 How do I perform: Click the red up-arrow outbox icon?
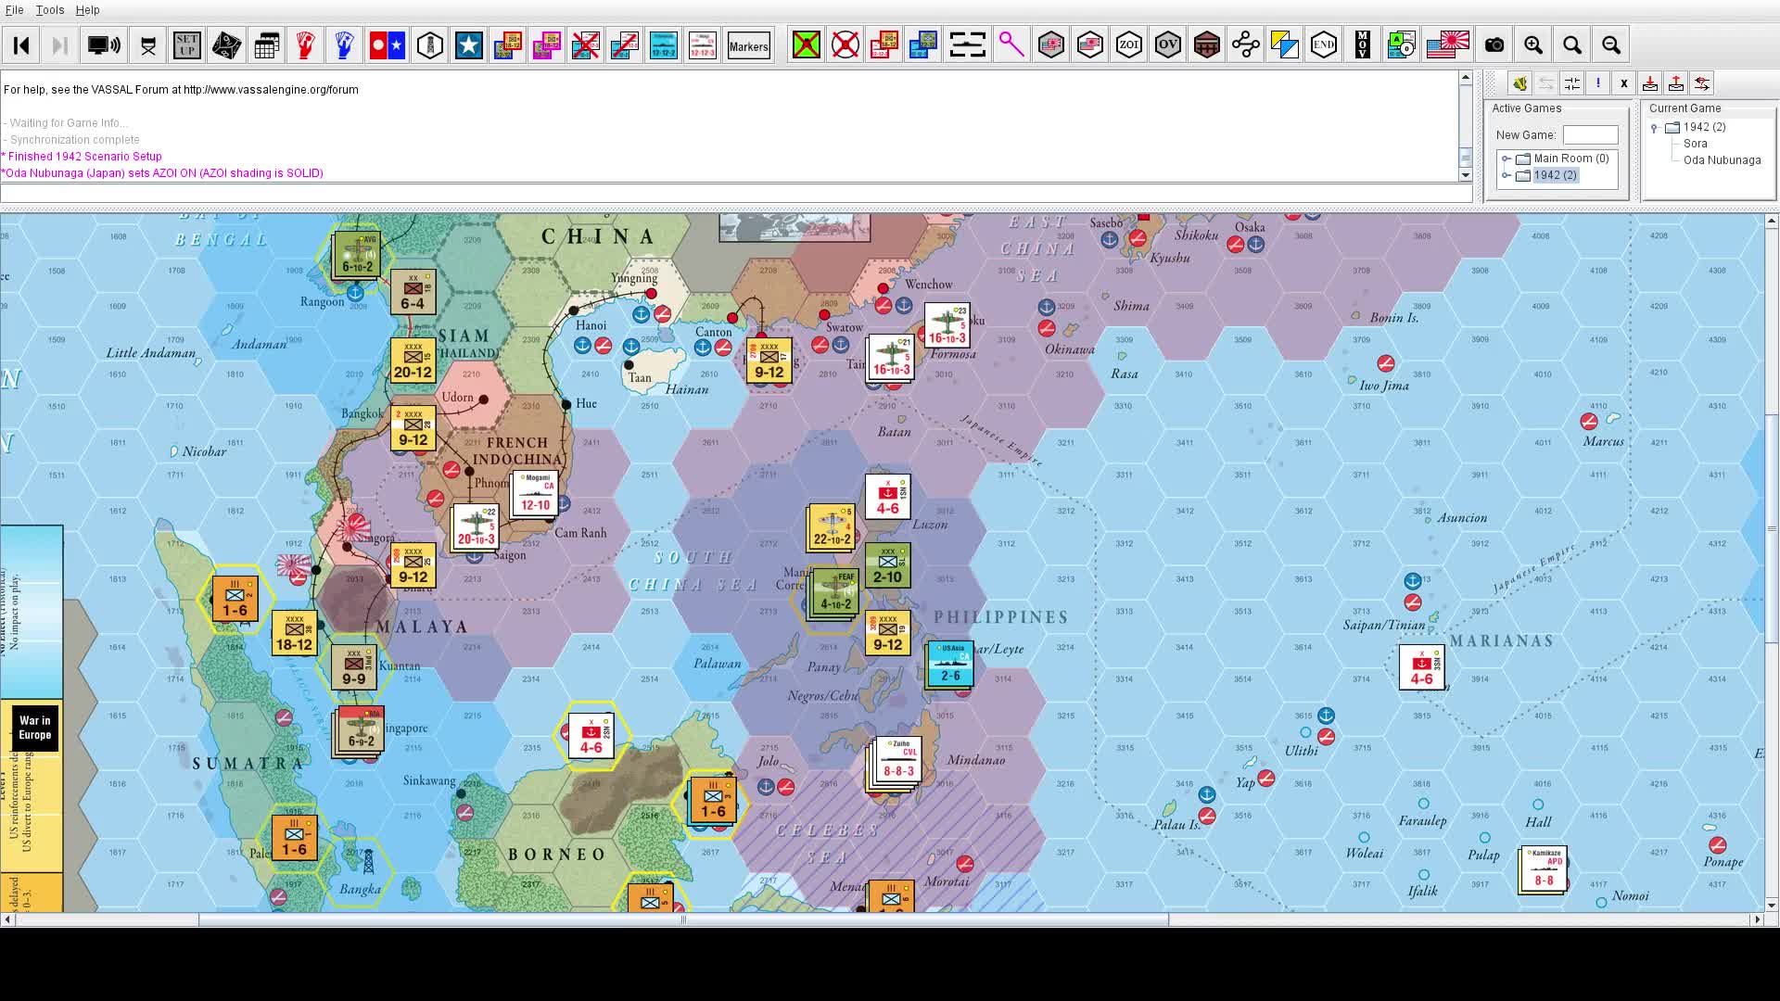click(x=1676, y=84)
